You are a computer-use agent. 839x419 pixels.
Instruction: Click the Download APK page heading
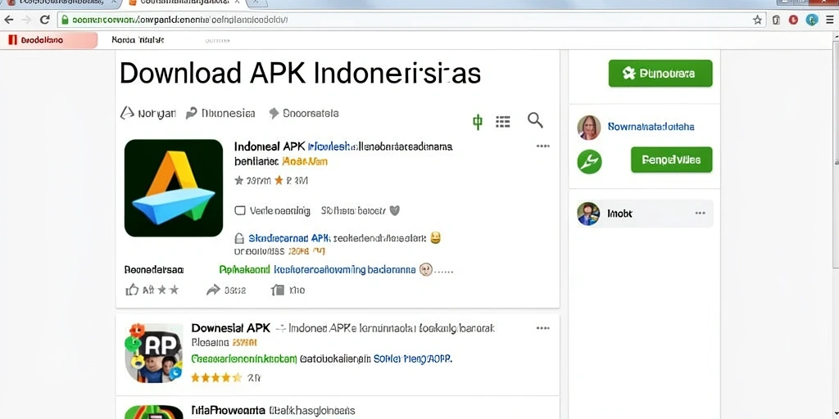(300, 73)
